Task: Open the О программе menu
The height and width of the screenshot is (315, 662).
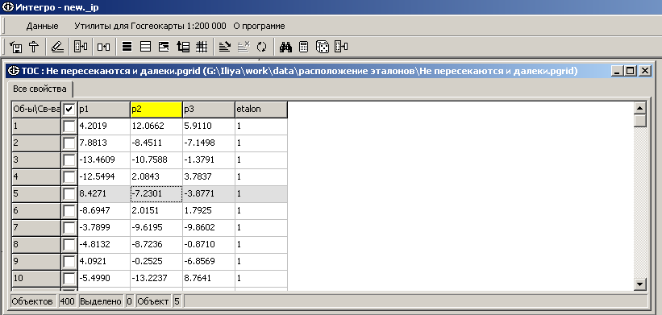Action: [259, 26]
